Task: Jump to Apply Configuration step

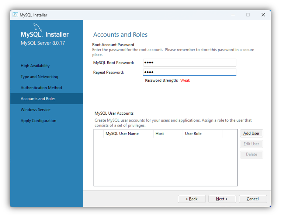Action: click(38, 121)
